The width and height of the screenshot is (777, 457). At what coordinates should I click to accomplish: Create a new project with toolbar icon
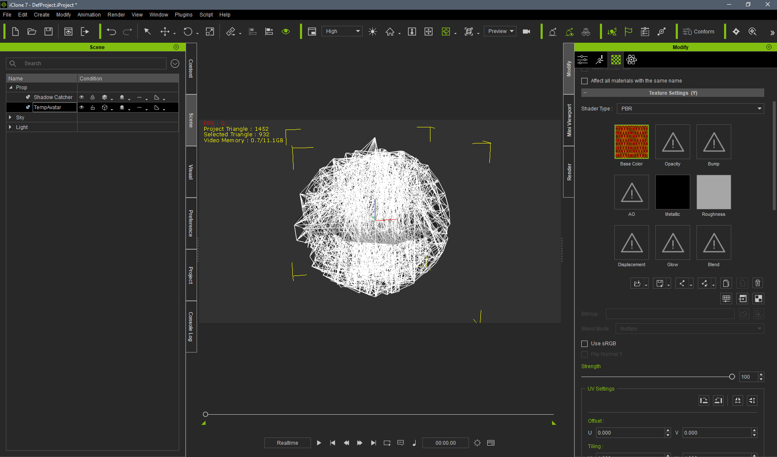coord(15,32)
